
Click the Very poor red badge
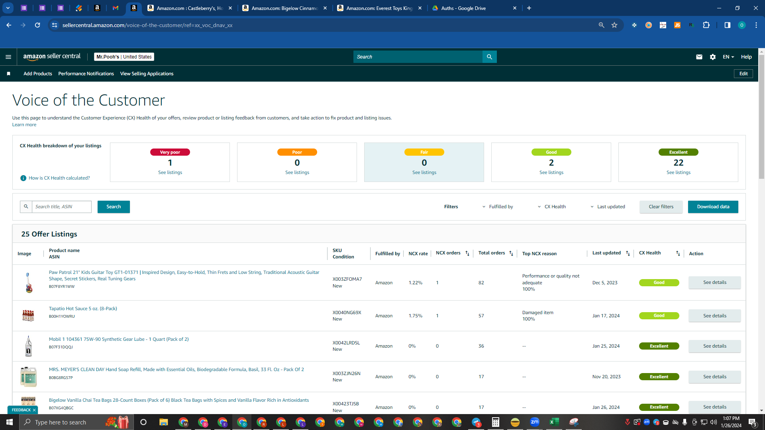[x=170, y=152]
